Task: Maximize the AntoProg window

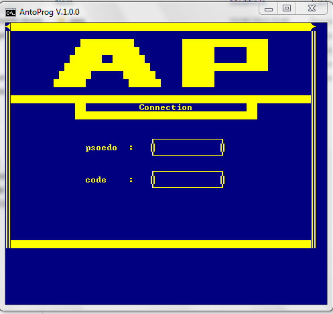Action: click(x=287, y=9)
